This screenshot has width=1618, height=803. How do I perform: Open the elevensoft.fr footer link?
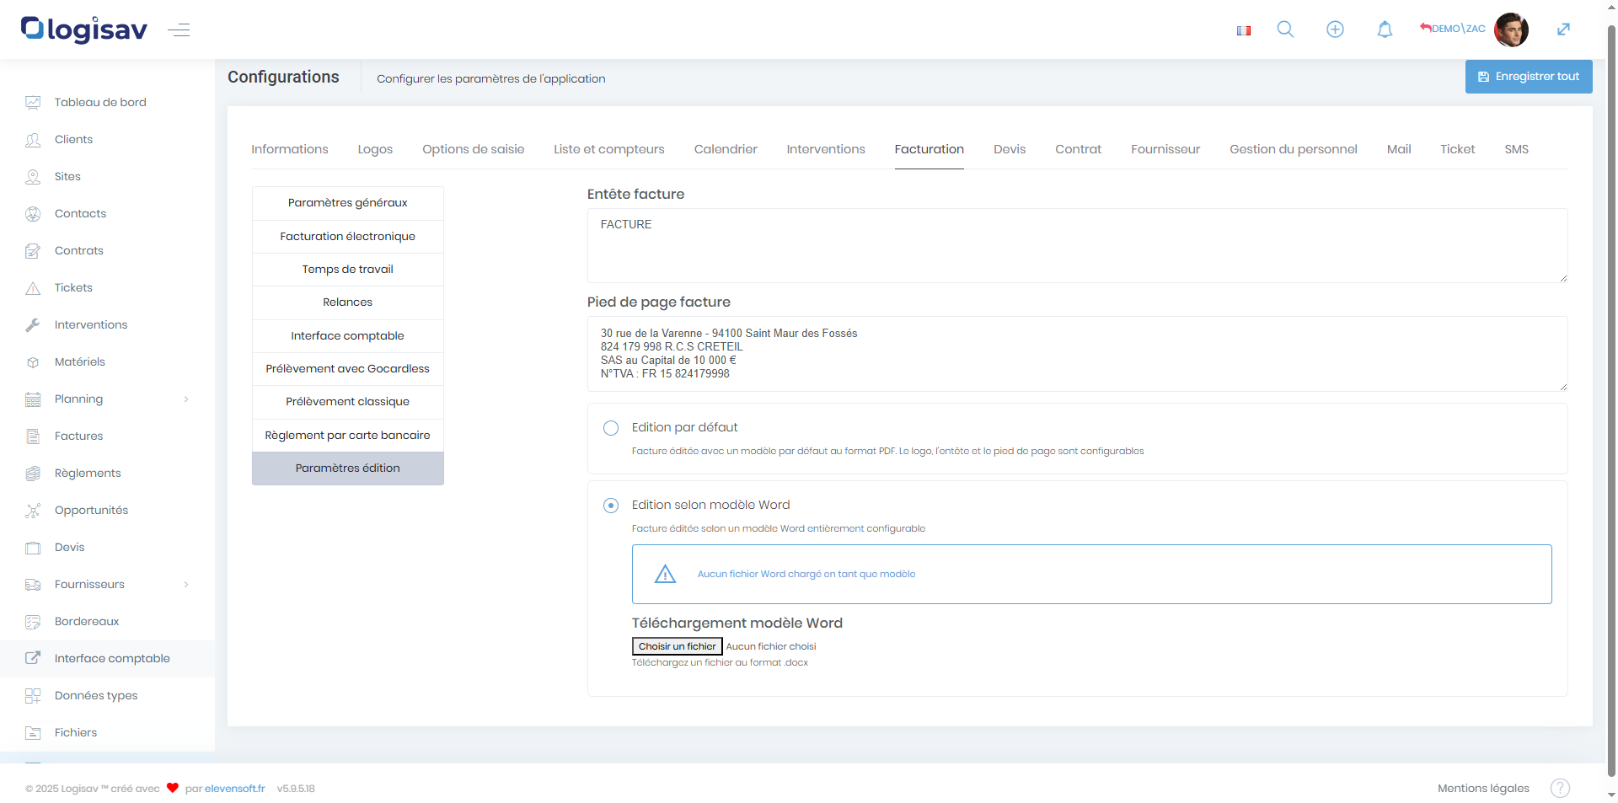[x=234, y=789]
